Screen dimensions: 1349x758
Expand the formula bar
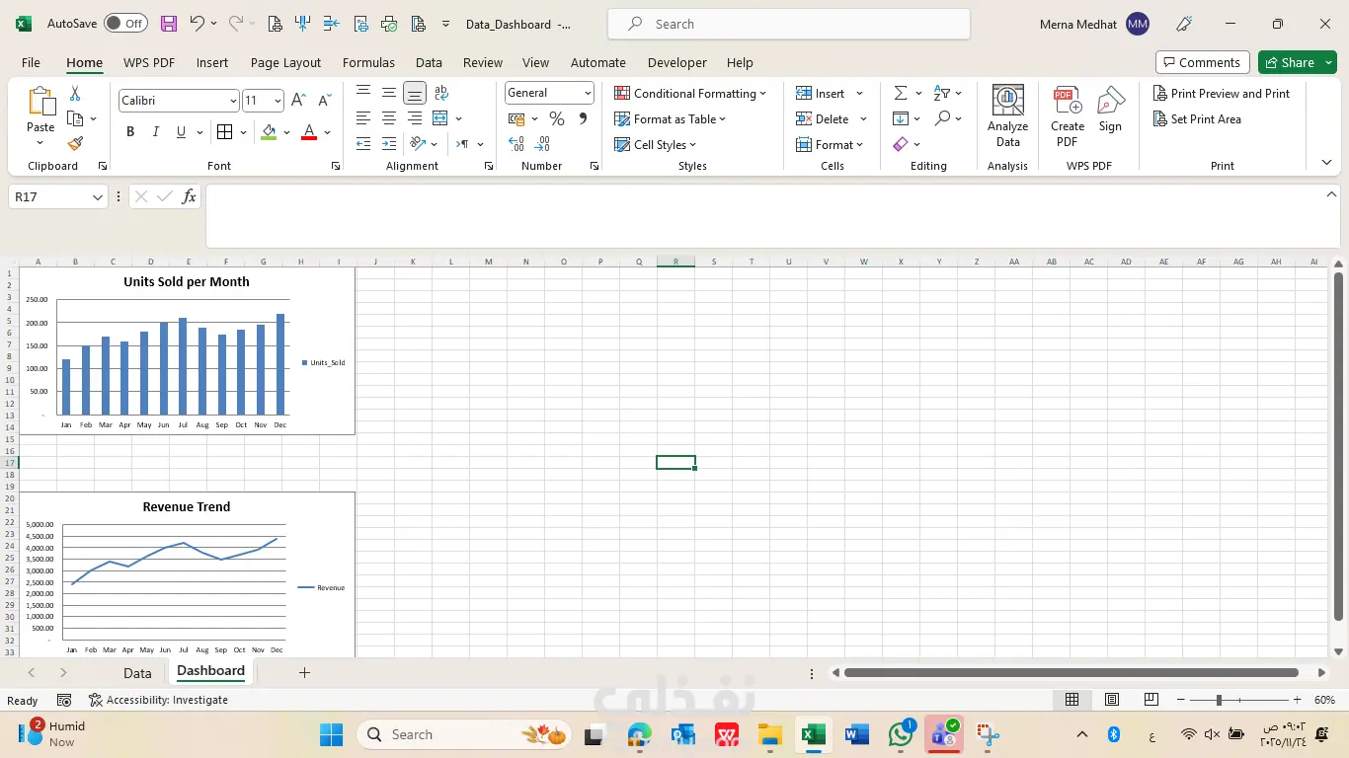(x=1331, y=194)
